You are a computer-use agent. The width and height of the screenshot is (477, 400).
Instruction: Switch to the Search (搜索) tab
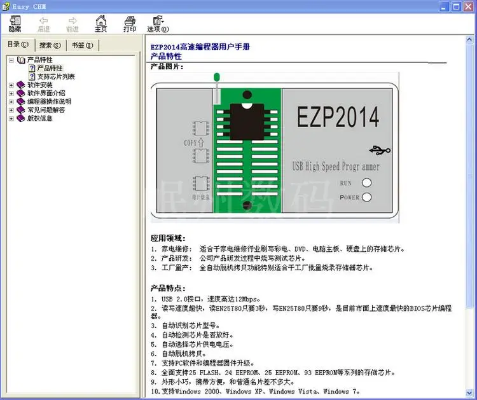point(50,45)
